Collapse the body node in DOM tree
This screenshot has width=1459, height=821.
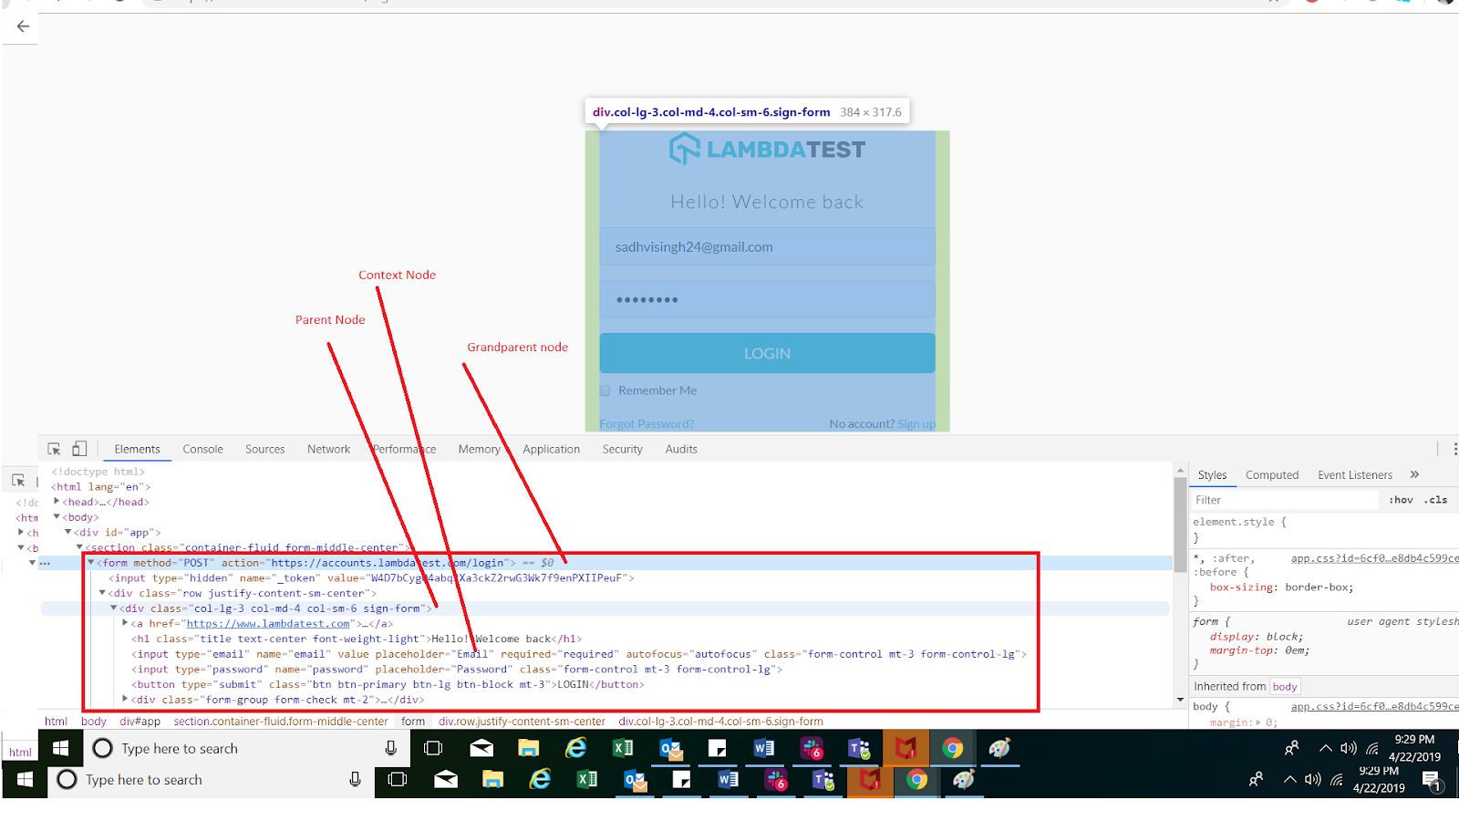(x=57, y=517)
